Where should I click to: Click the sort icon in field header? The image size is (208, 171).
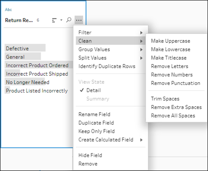[x=54, y=20]
